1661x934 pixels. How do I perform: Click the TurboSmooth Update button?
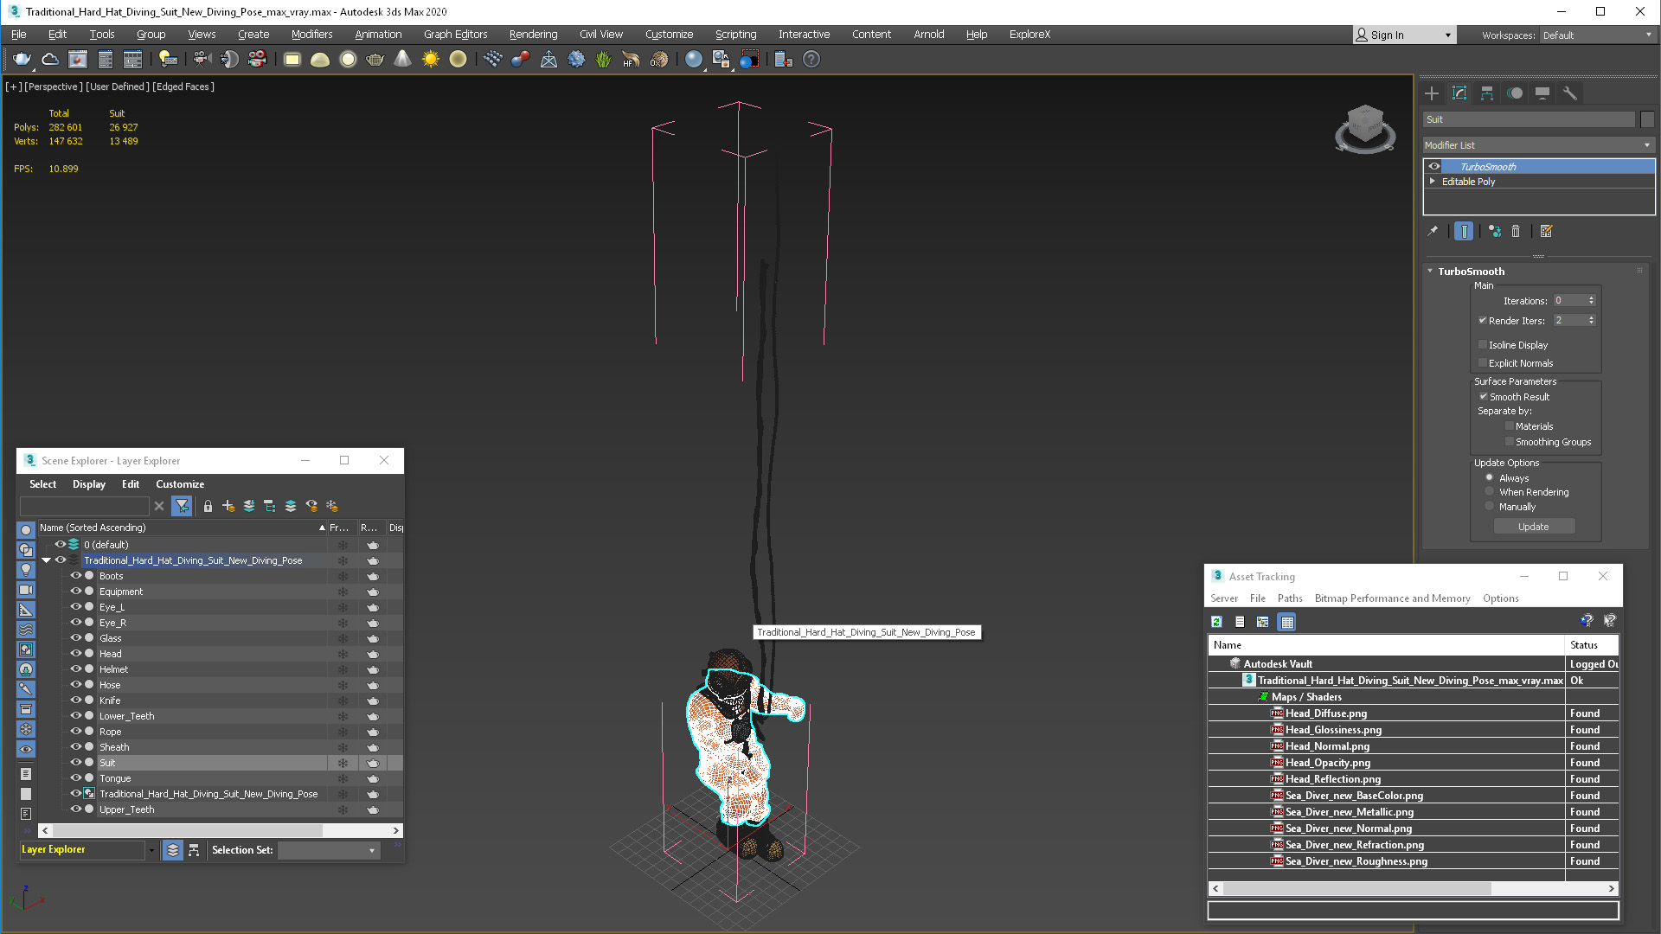[x=1534, y=527]
